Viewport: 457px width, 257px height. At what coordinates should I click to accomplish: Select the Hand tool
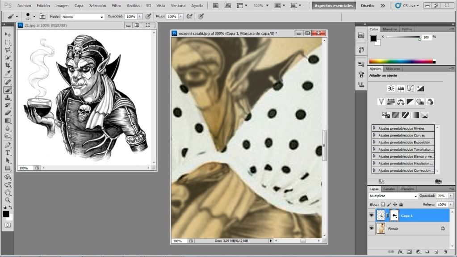pos(8,193)
